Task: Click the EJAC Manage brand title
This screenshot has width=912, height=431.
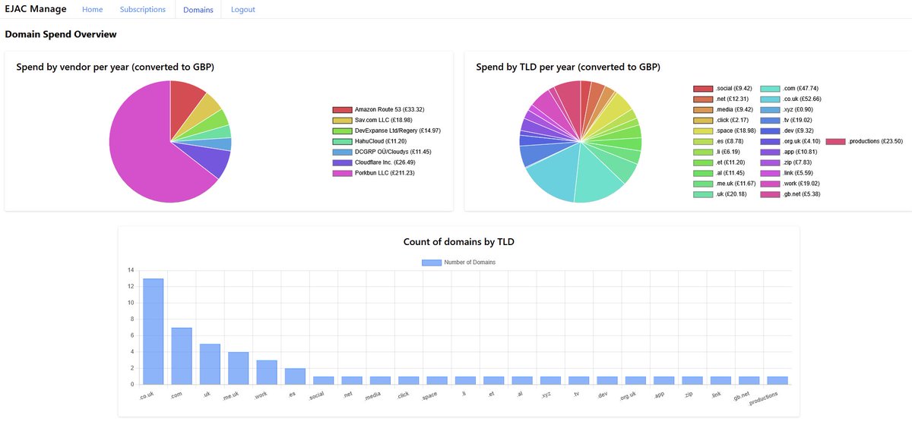Action: [x=36, y=9]
